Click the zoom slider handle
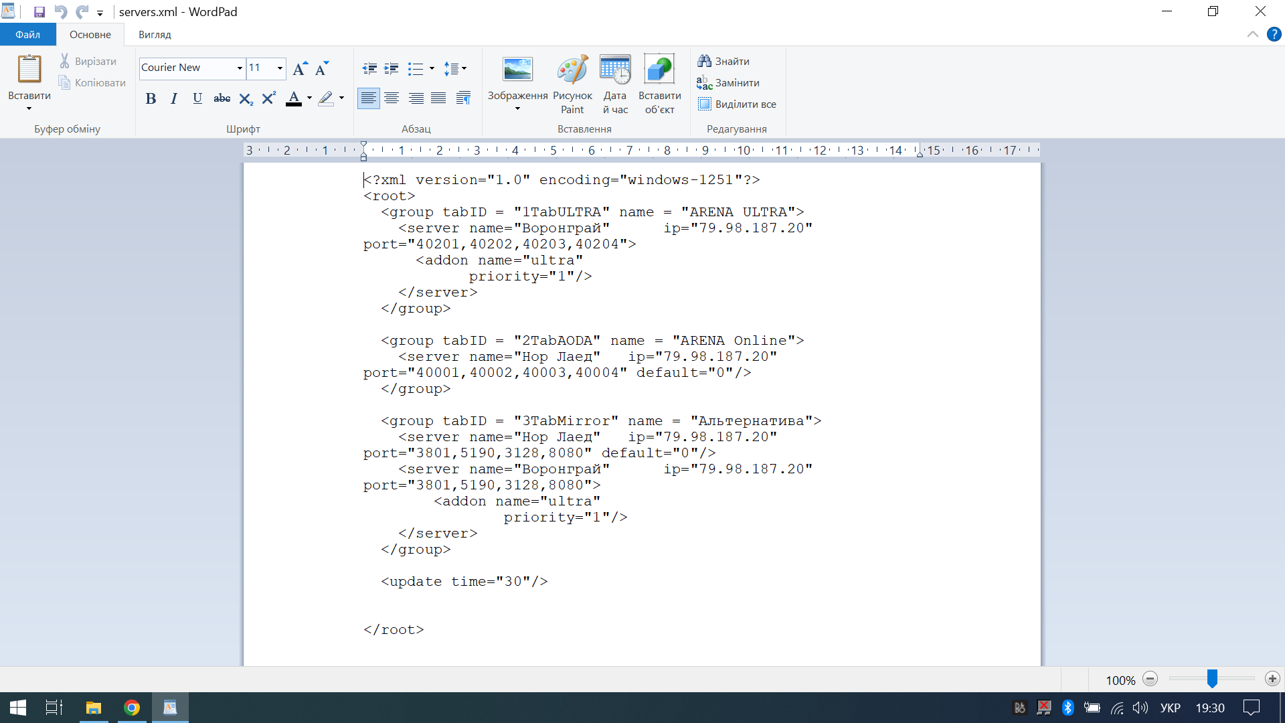 (1212, 679)
